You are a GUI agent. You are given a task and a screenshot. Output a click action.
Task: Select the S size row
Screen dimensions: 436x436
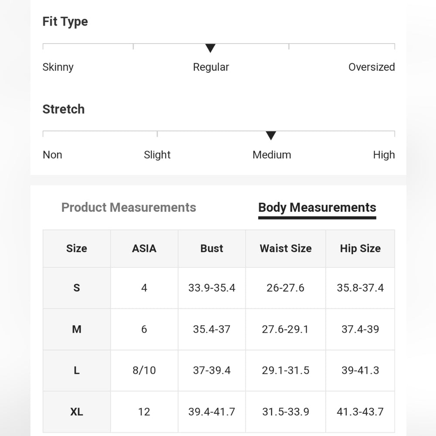218,288
